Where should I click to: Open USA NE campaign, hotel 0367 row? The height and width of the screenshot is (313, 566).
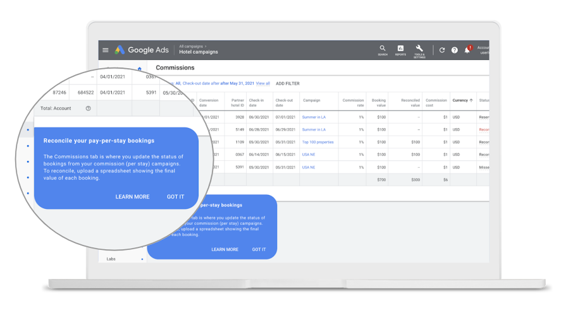point(309,155)
